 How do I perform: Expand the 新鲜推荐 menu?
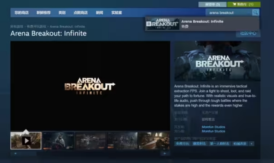tap(44, 13)
